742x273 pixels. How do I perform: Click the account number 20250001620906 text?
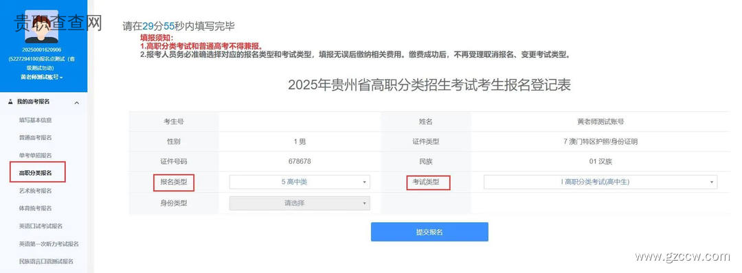coord(42,49)
